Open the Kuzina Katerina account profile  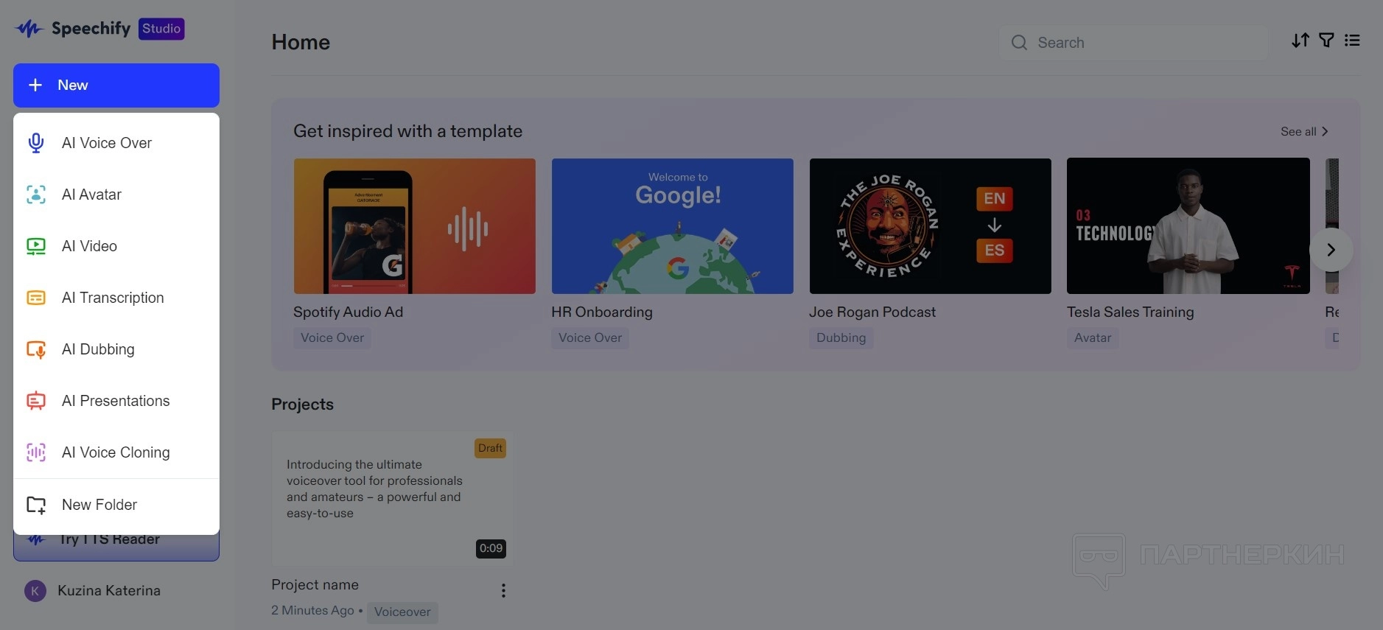(x=93, y=591)
